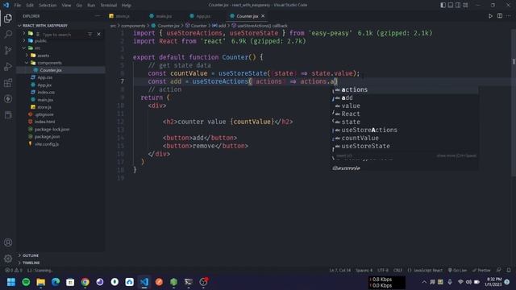Click the Windows Start button
The image size is (516, 290).
coord(11,282)
